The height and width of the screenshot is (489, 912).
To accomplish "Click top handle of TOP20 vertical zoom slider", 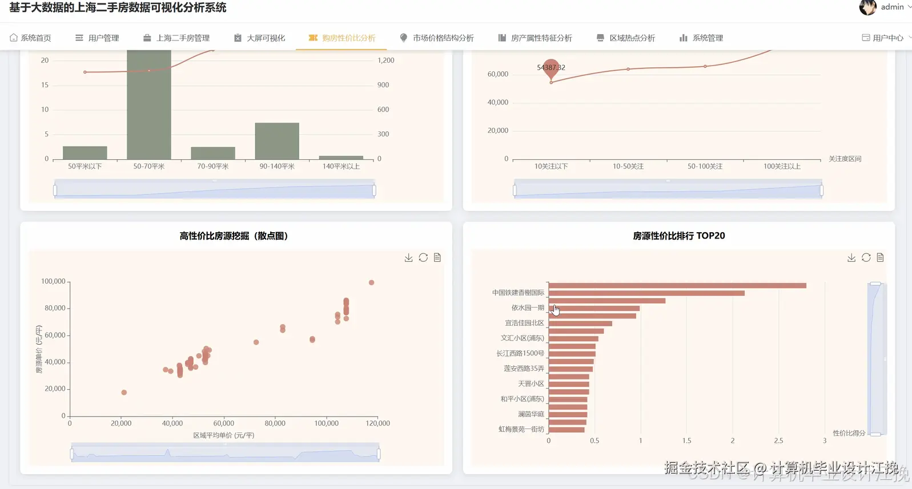I will pos(875,284).
